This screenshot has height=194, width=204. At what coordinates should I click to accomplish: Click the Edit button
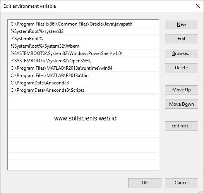pos(182,39)
